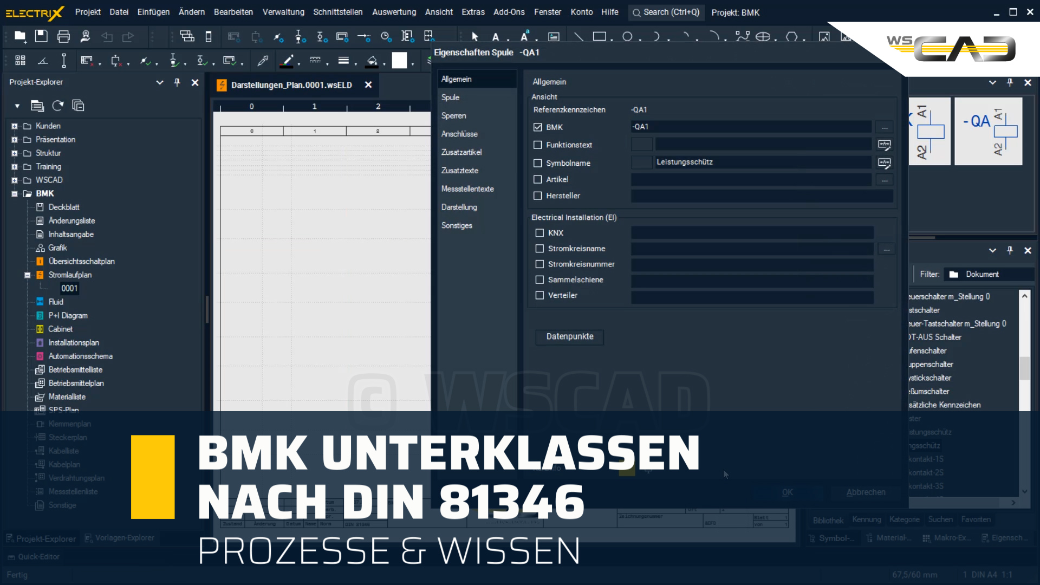Switch to the Spule tab in the dialog
Screen dimensions: 1040x585
[x=450, y=97]
